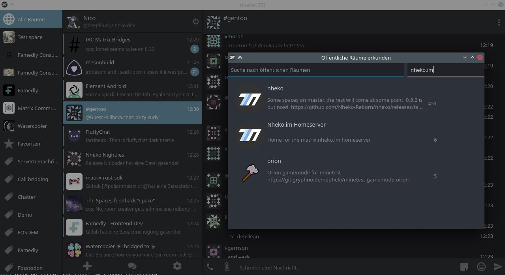Edit the nheko.im server field
Screen dimensions: 505x275
pyautogui.click(x=445, y=70)
